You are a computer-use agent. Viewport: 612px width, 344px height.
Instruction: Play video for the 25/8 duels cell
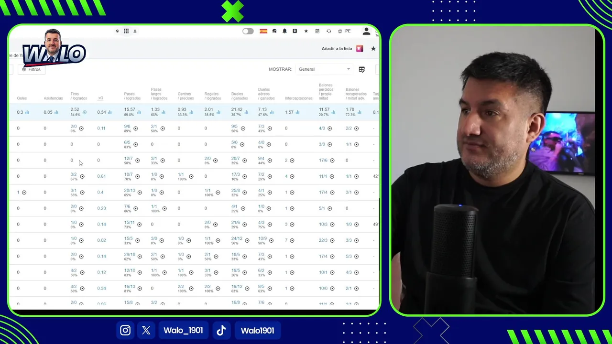[x=245, y=193]
